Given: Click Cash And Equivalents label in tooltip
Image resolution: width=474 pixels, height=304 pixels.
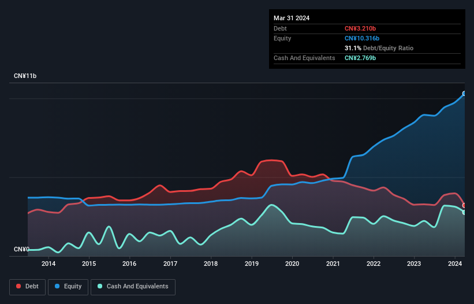Looking at the screenshot, I should 304,58.
